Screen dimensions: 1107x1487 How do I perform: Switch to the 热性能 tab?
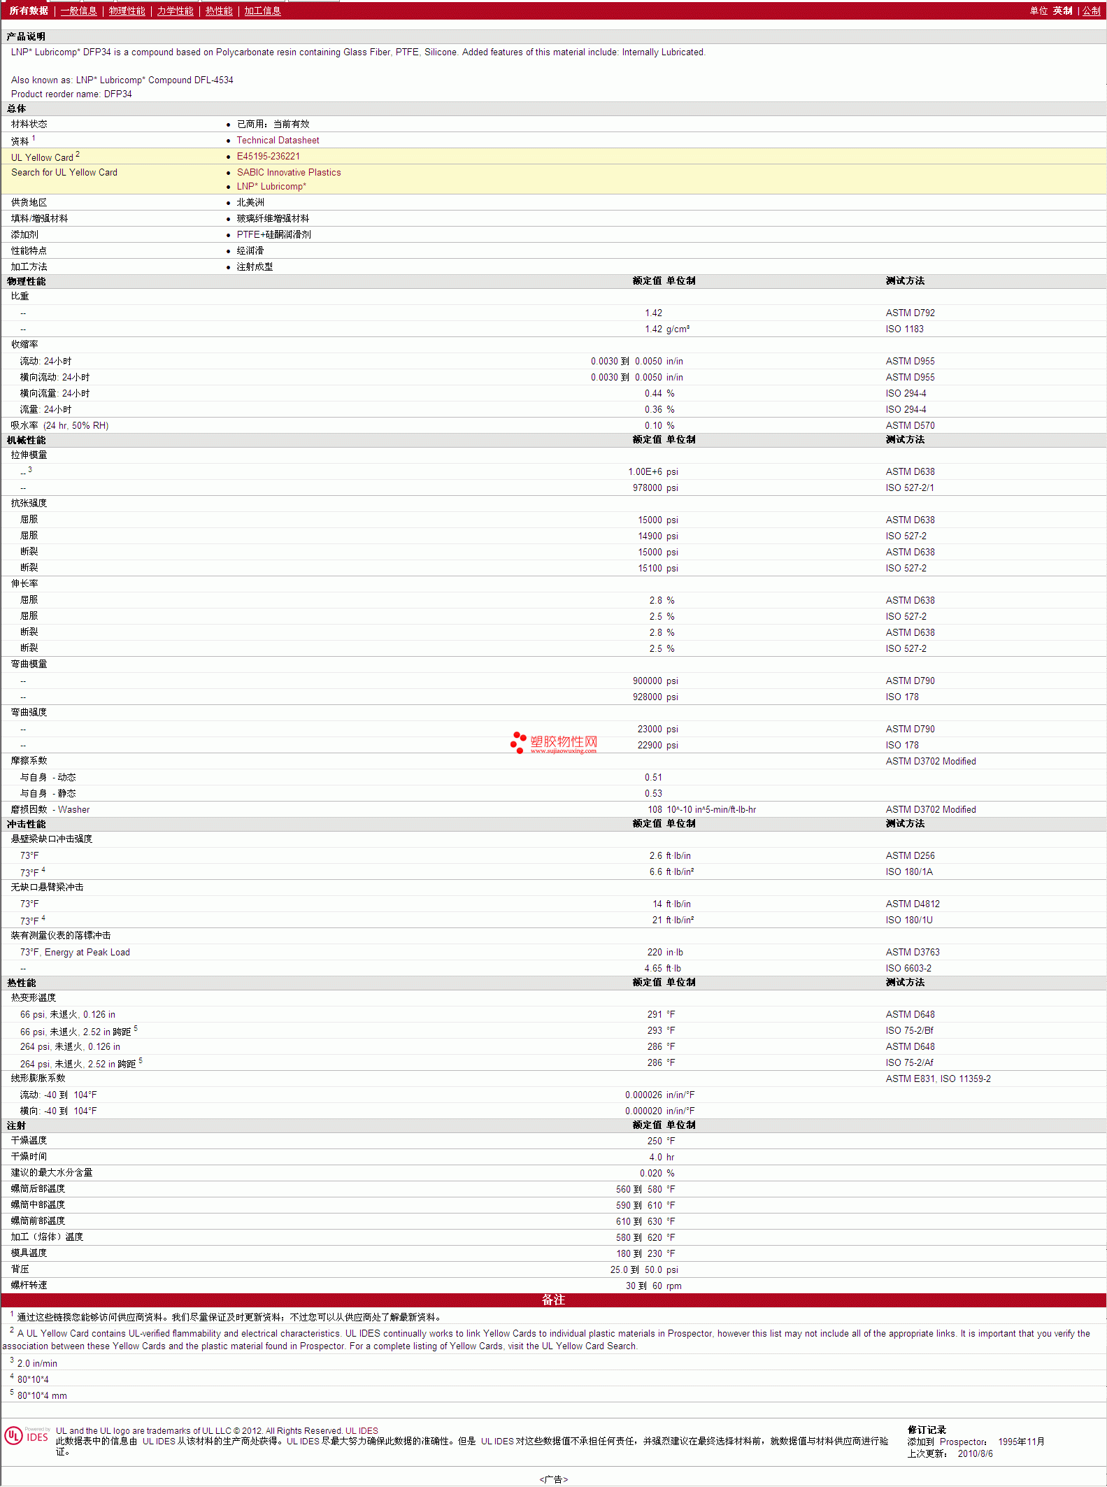(x=219, y=11)
